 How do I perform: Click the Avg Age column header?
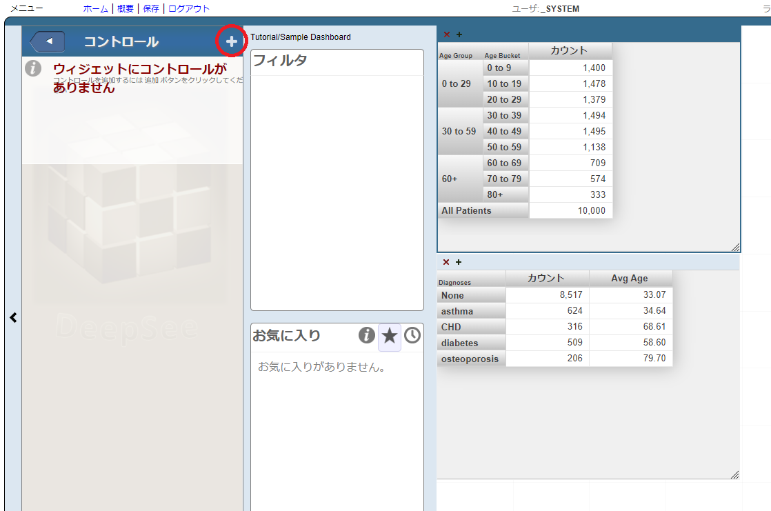pos(630,279)
